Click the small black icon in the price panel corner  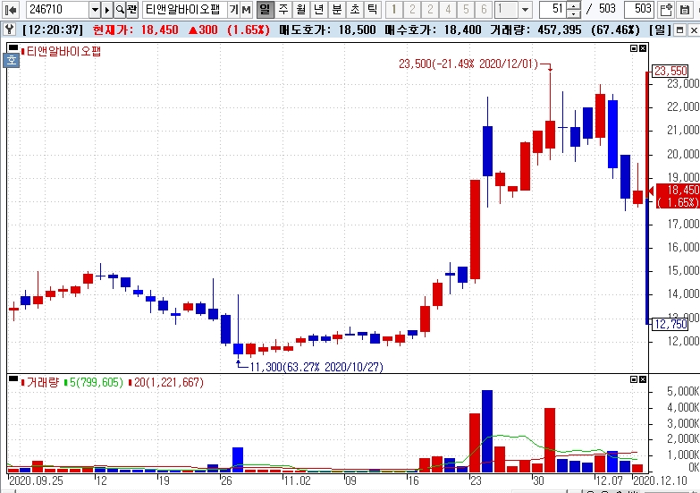13,47
